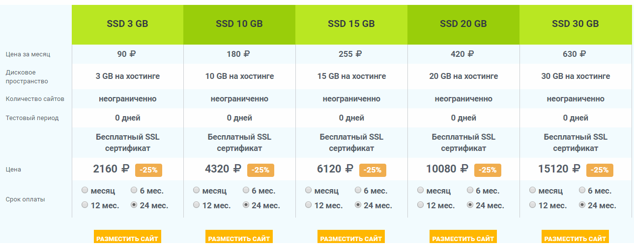The width and height of the screenshot is (634, 246).
Task: Pick 24 mes. term for SSD 10 GB
Action: coord(246,205)
